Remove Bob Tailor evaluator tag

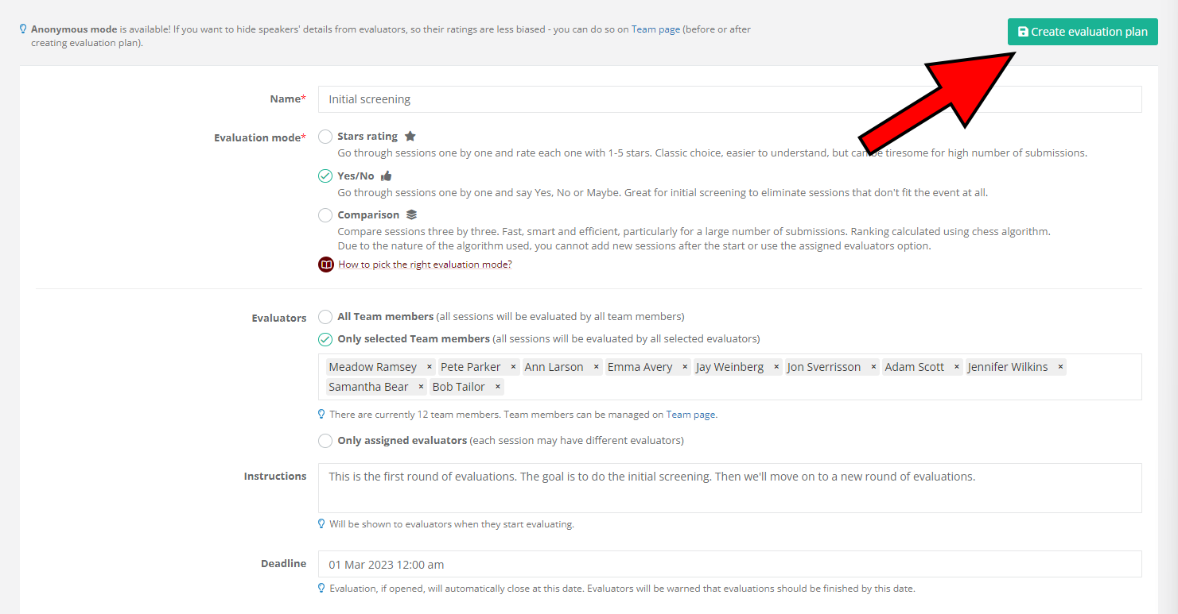pyautogui.click(x=498, y=387)
